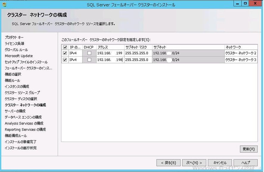The width and height of the screenshot is (264, 172).
Task: Close the installer window
Action: coord(255,4)
